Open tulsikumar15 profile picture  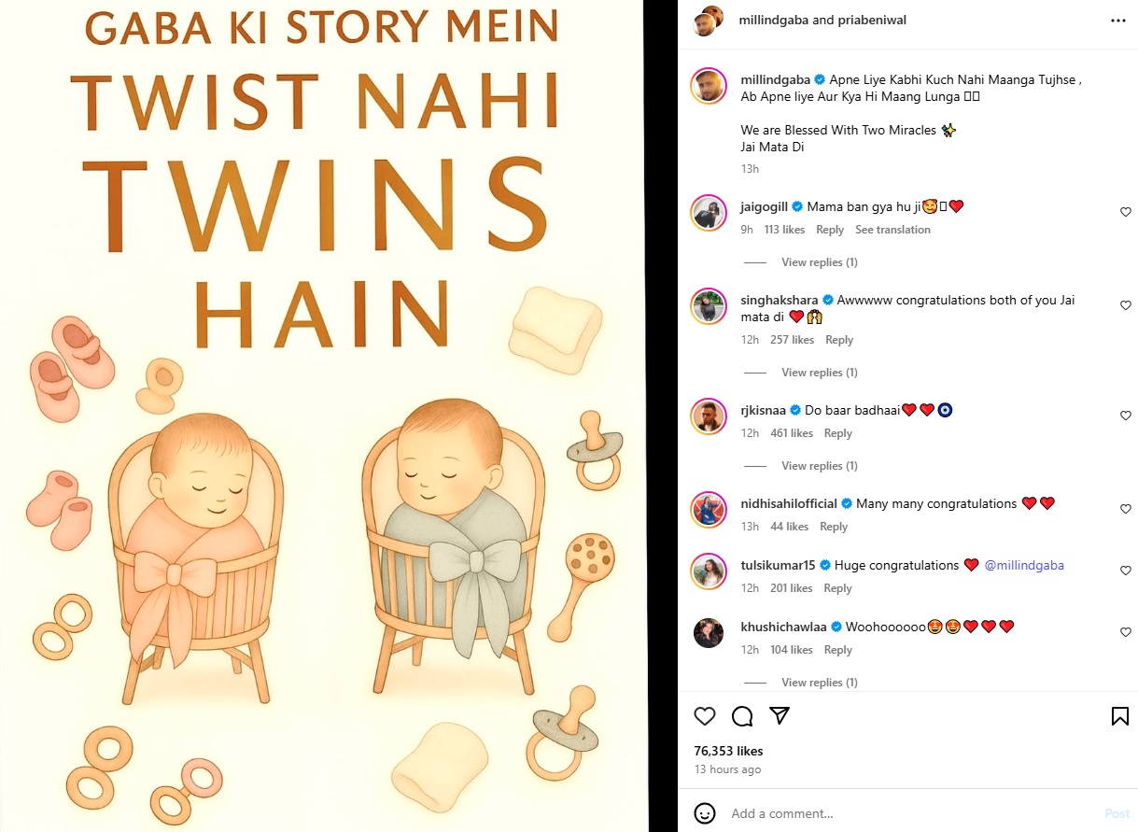(x=709, y=571)
